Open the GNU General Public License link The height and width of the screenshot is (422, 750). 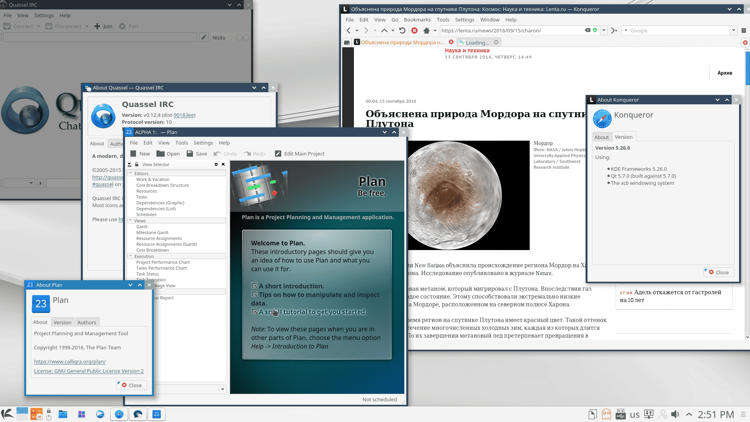coord(89,371)
